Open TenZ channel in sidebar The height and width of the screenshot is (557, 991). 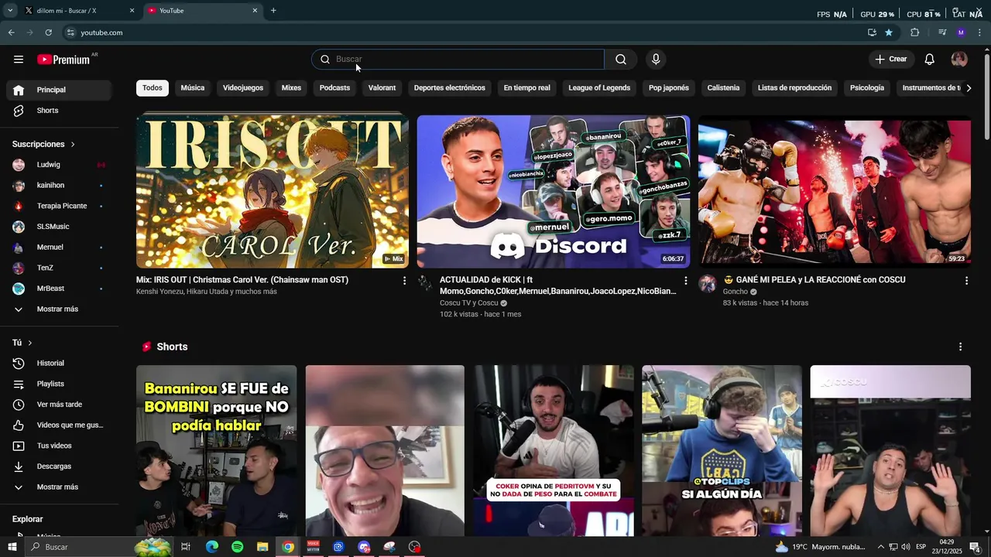tap(60, 268)
